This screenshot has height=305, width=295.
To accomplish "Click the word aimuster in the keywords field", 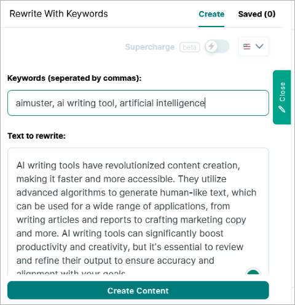I will click(34, 103).
